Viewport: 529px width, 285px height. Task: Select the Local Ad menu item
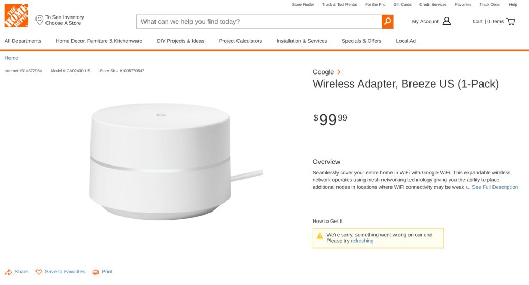406,41
